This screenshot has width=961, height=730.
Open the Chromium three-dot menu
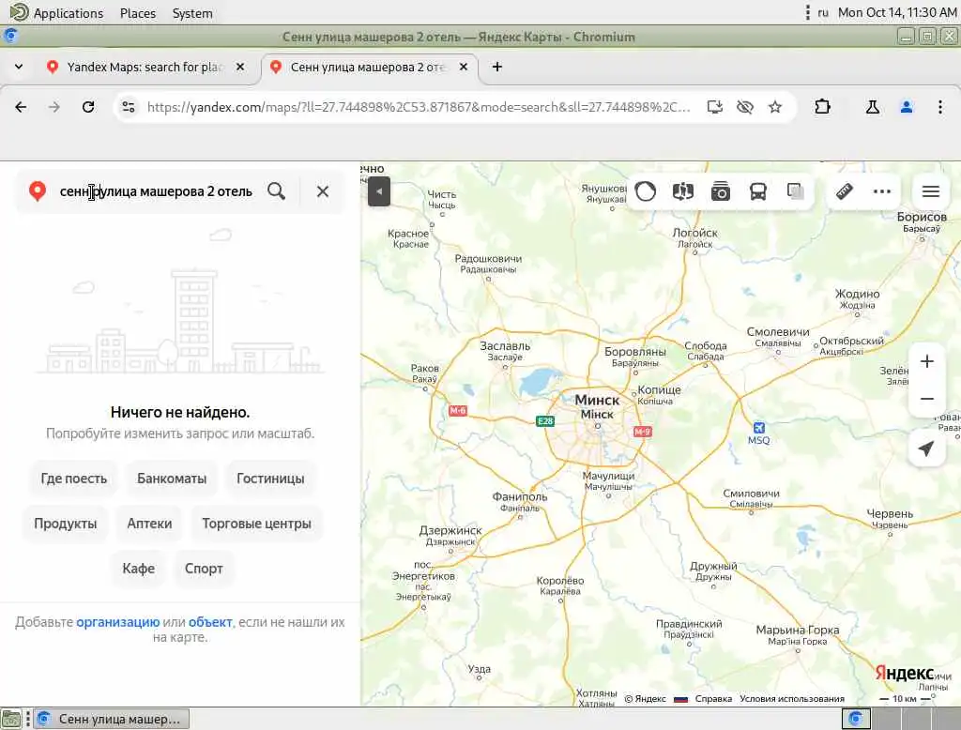940,107
